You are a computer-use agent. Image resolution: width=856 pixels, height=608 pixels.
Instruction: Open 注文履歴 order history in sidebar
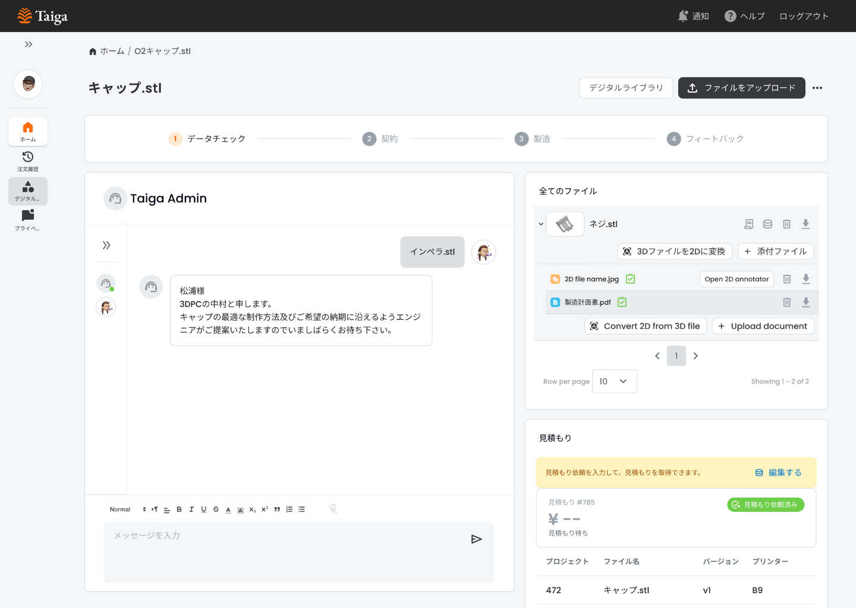pos(28,161)
